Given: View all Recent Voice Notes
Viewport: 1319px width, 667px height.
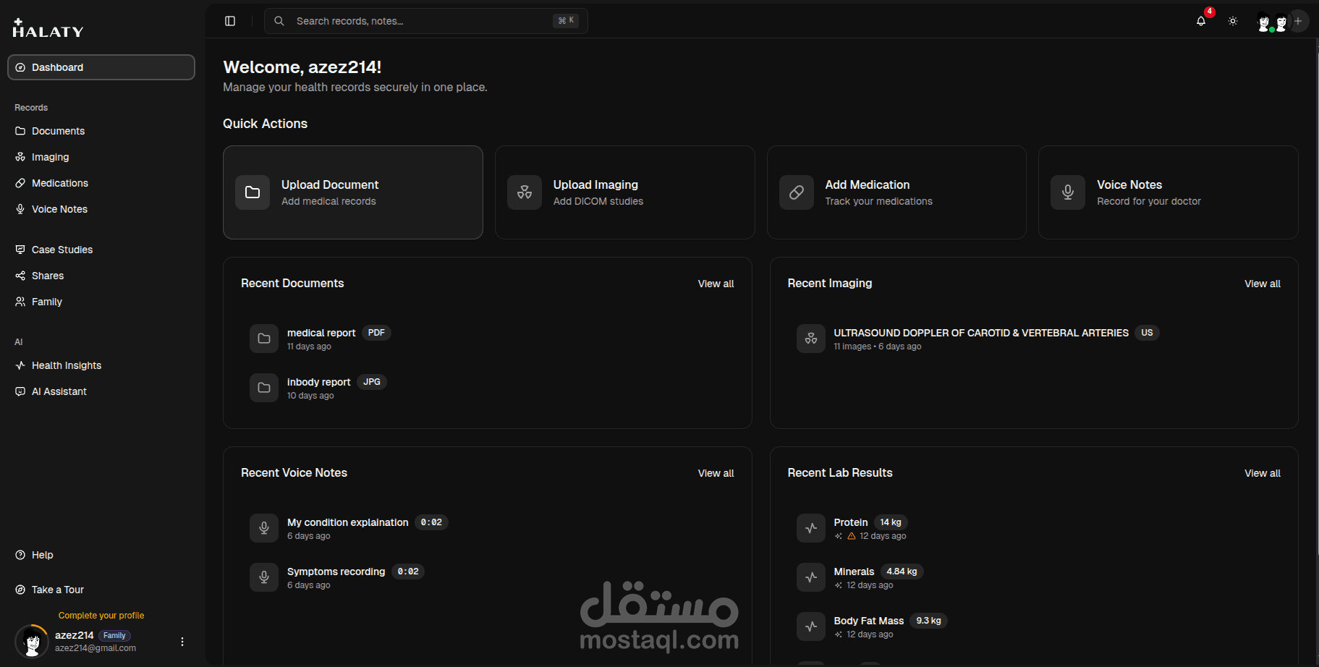Looking at the screenshot, I should (716, 473).
